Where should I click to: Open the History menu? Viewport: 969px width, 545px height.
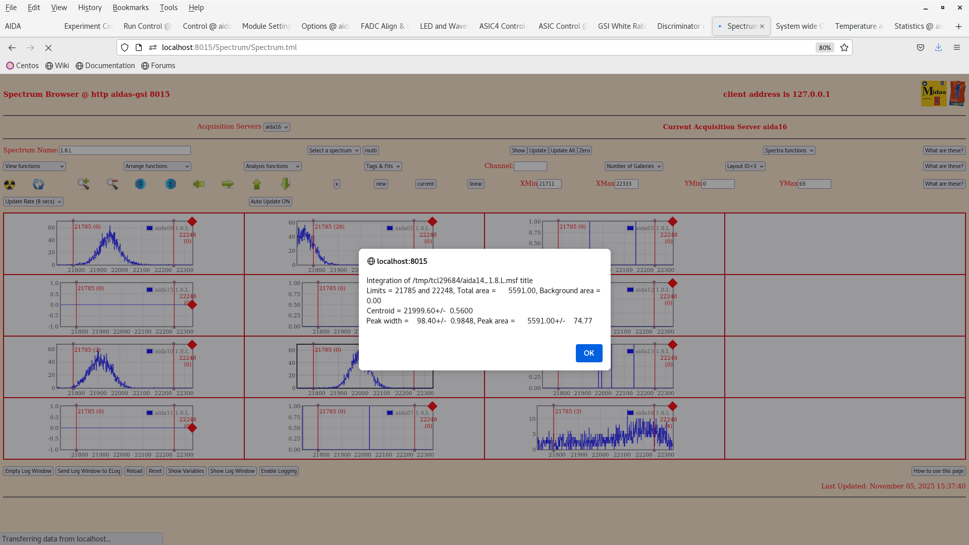[89, 8]
